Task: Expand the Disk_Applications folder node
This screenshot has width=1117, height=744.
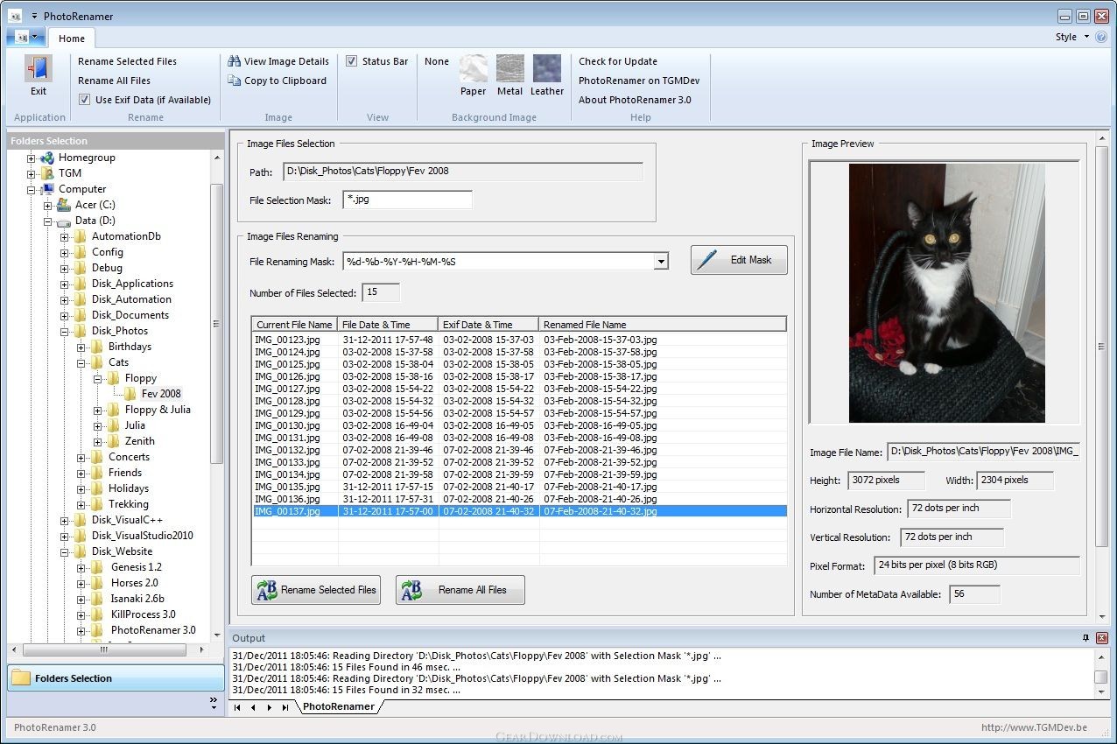Action: coord(65,284)
